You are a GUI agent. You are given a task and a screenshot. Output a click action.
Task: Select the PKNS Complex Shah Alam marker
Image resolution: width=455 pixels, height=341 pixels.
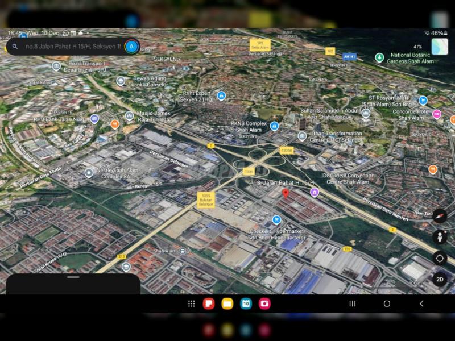tap(274, 126)
